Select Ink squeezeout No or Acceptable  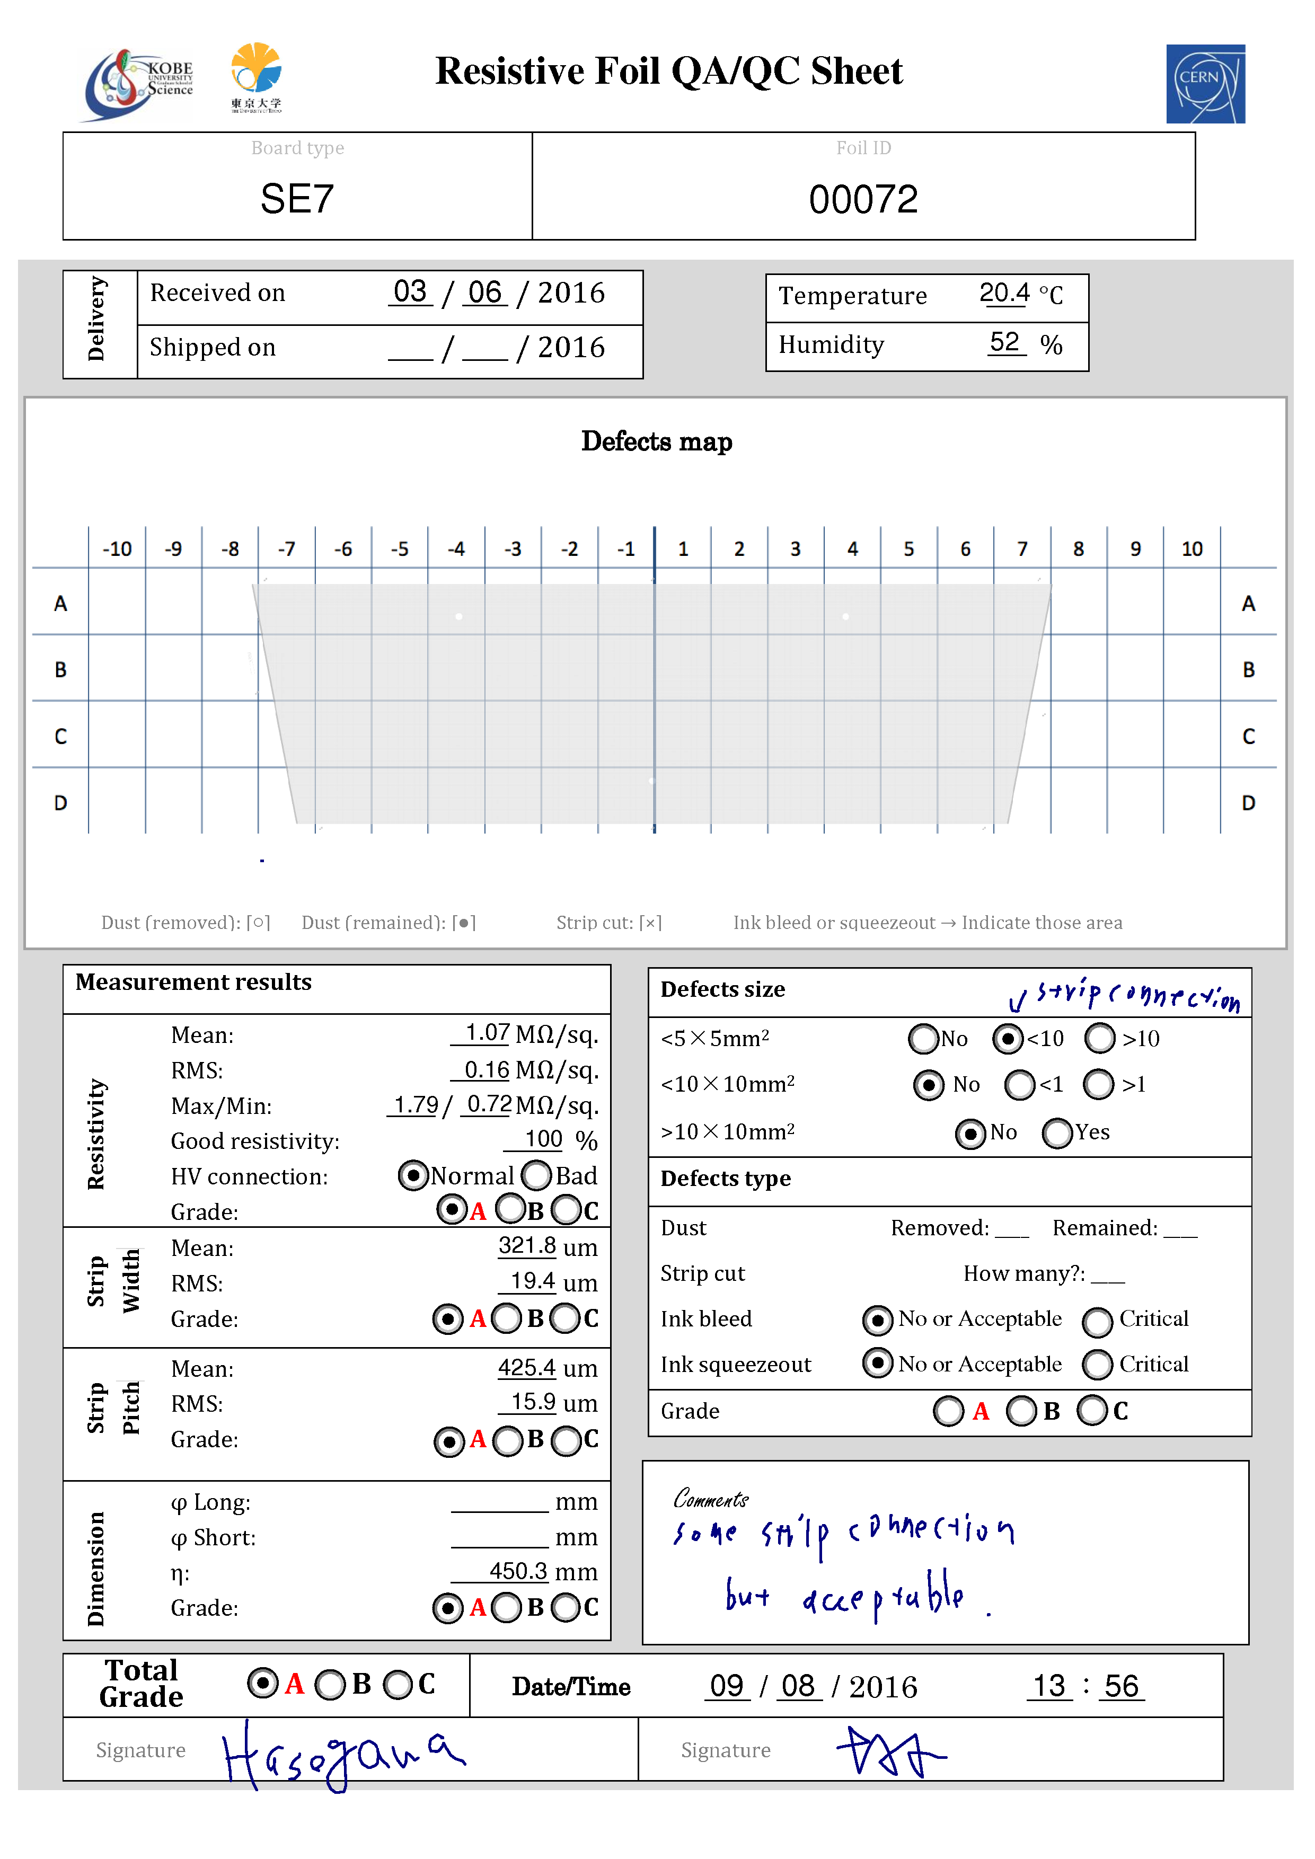878,1362
